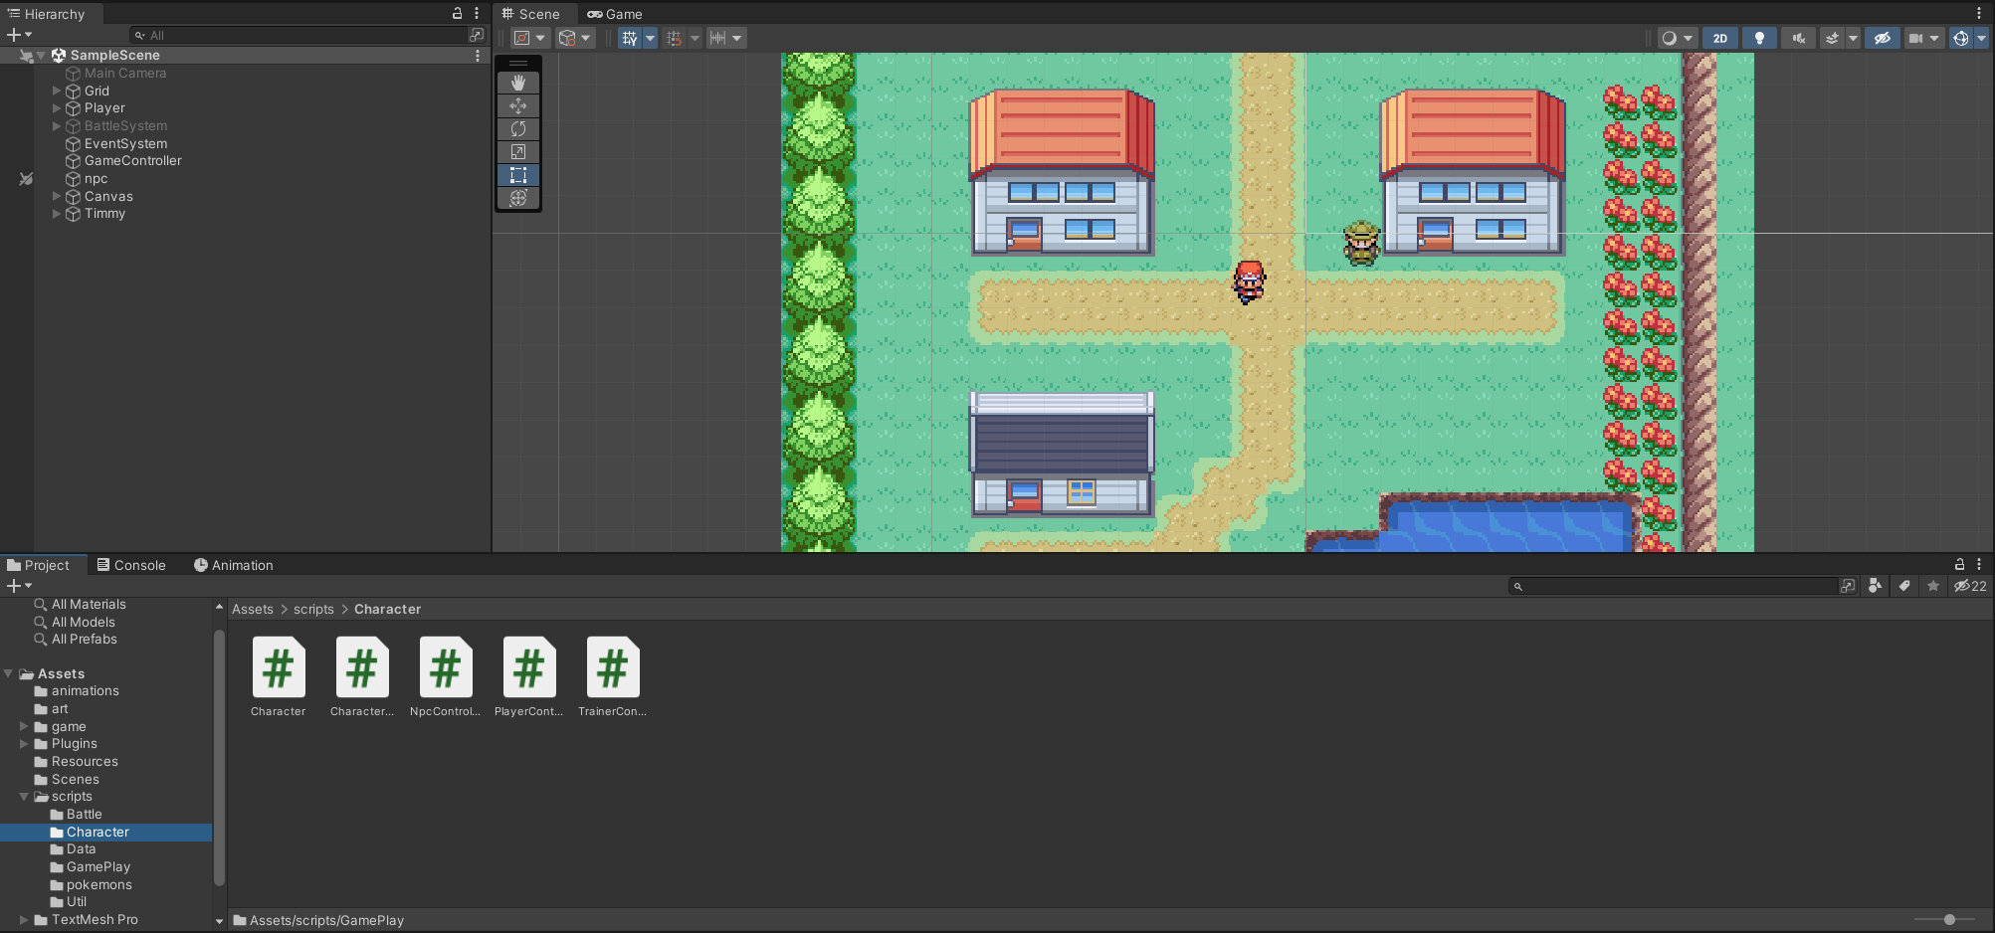This screenshot has width=1995, height=933.
Task: Select the combined Transform tool
Action: pos(518,198)
